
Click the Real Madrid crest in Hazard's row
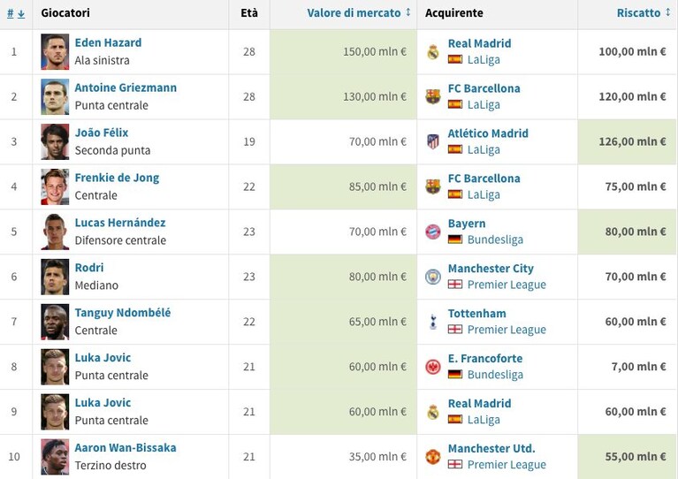[433, 52]
